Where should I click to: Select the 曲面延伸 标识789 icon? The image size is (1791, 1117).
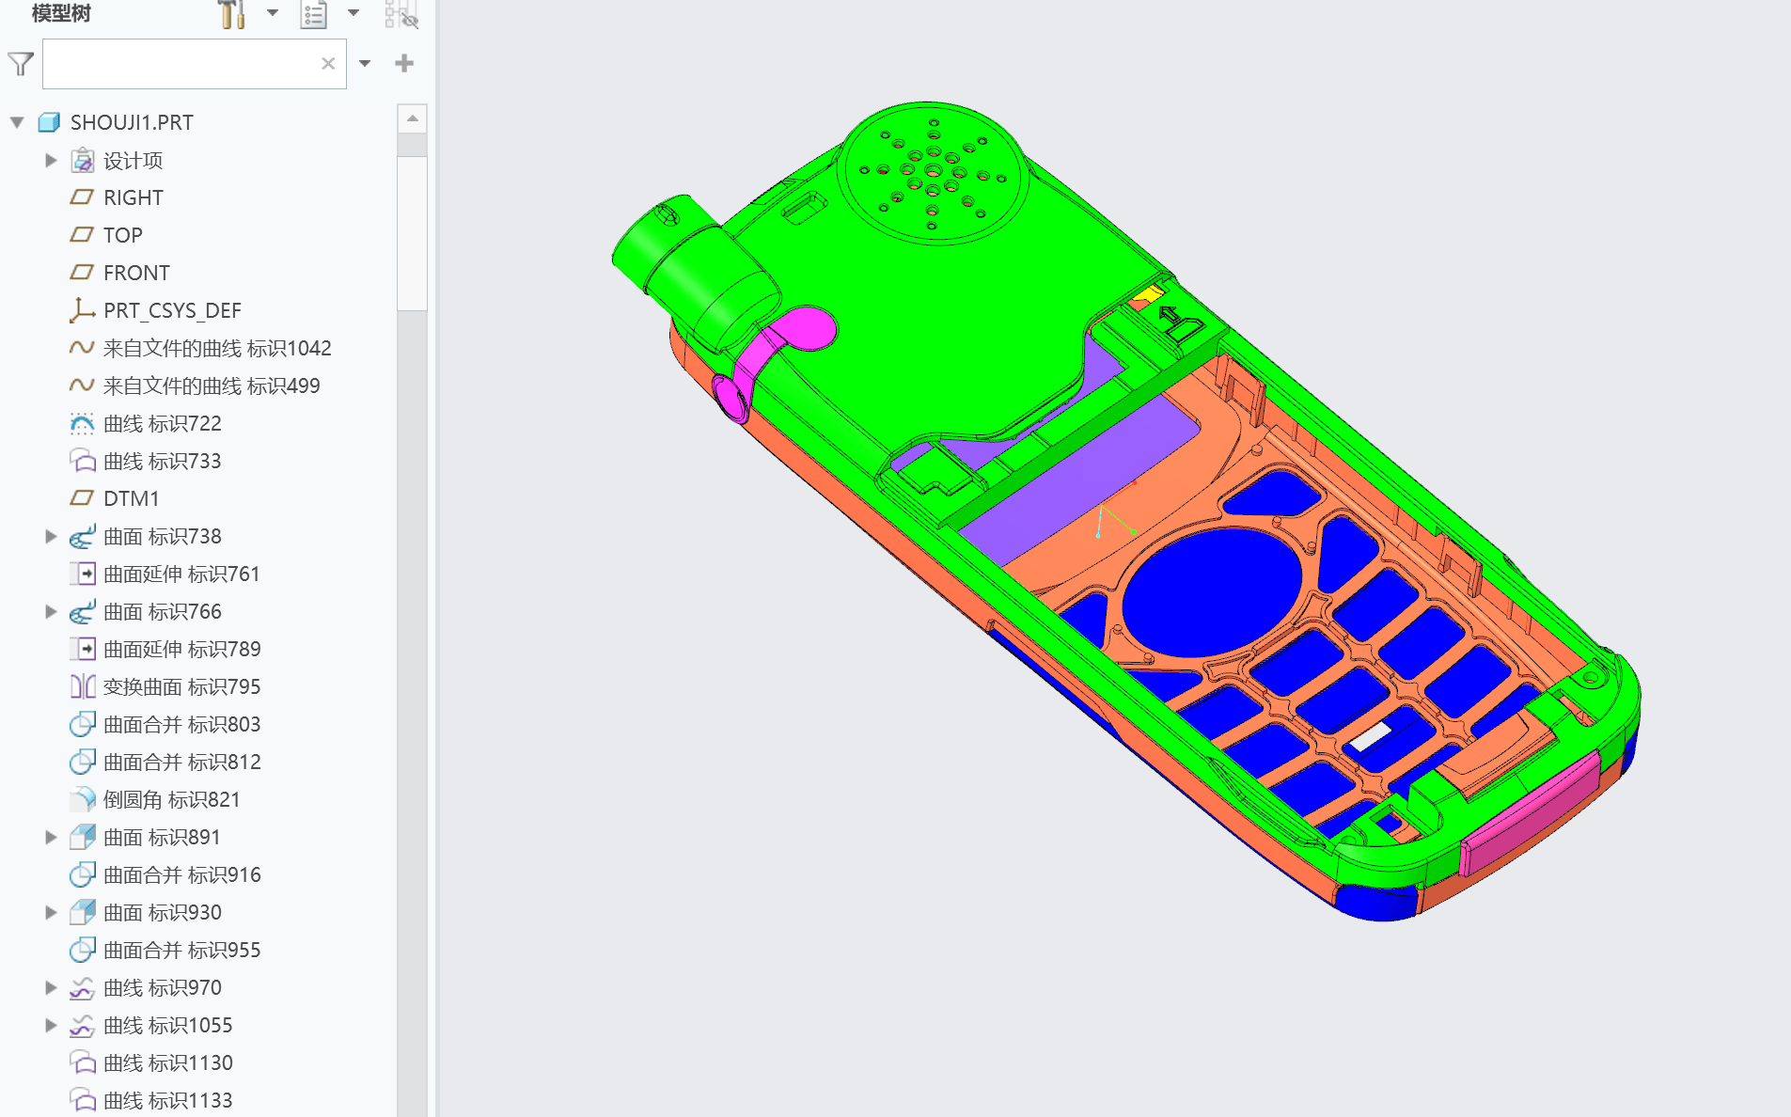(83, 649)
